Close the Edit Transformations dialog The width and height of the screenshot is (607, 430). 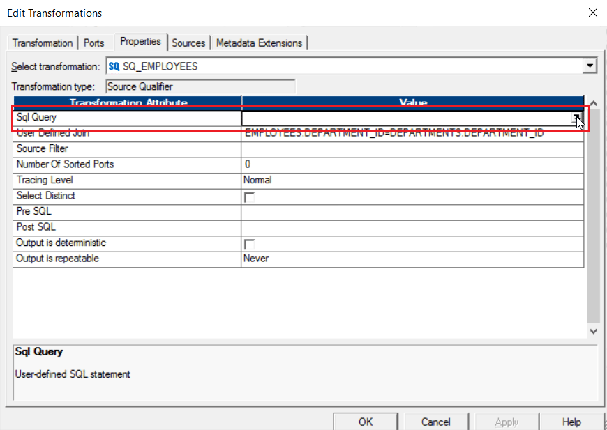point(592,13)
